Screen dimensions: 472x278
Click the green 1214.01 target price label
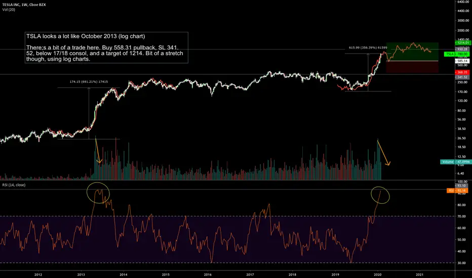463,43
